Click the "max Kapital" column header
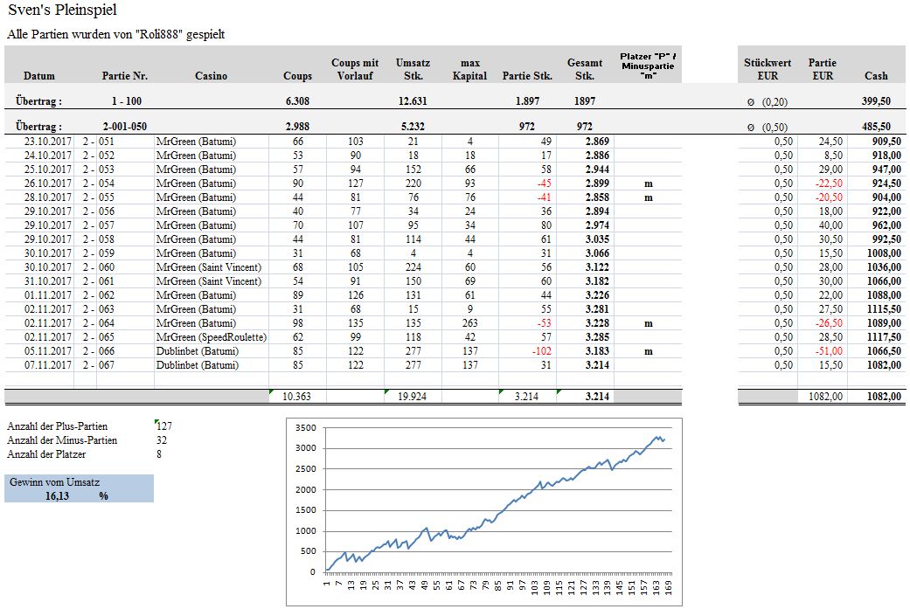The width and height of the screenshot is (910, 609). point(469,69)
